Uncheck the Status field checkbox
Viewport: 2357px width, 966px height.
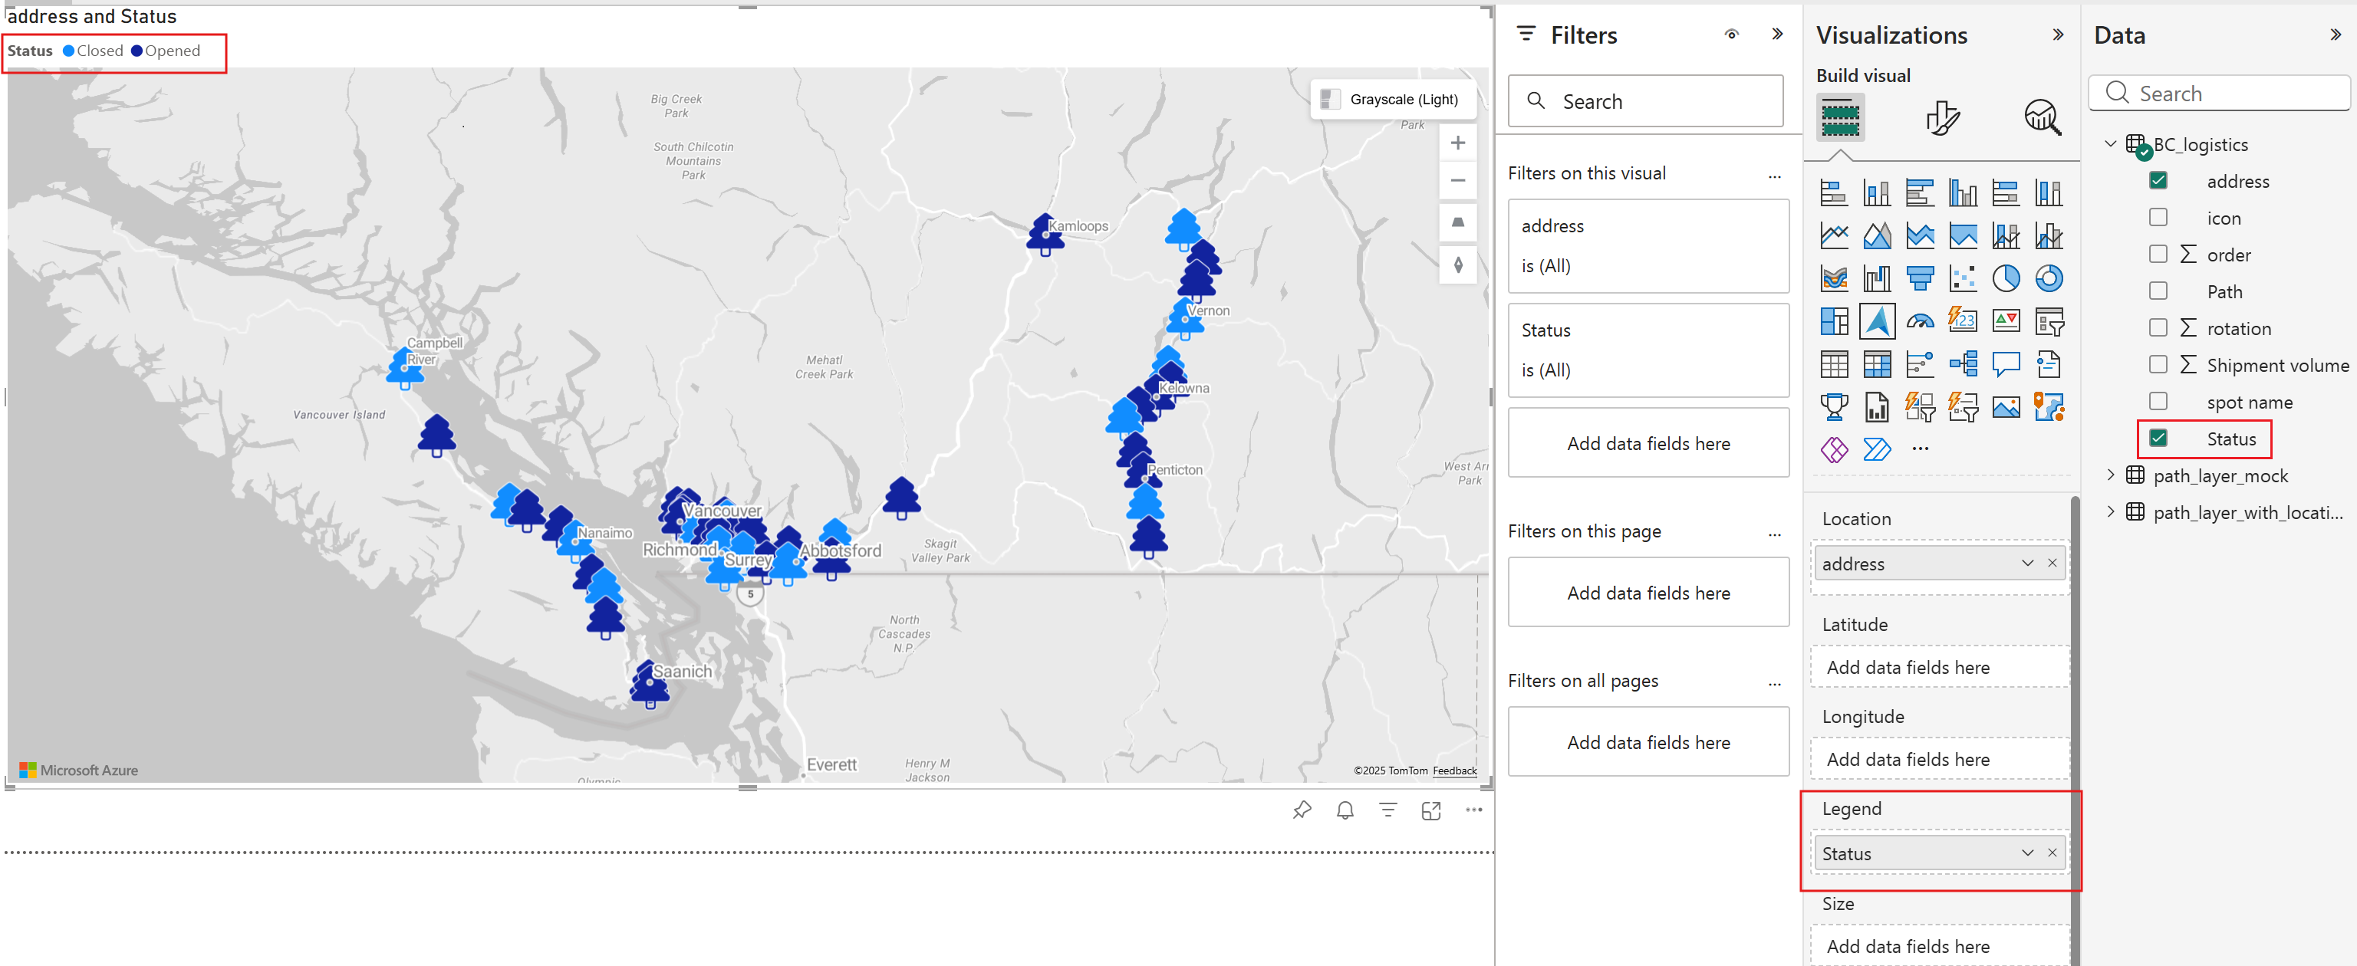(2158, 439)
